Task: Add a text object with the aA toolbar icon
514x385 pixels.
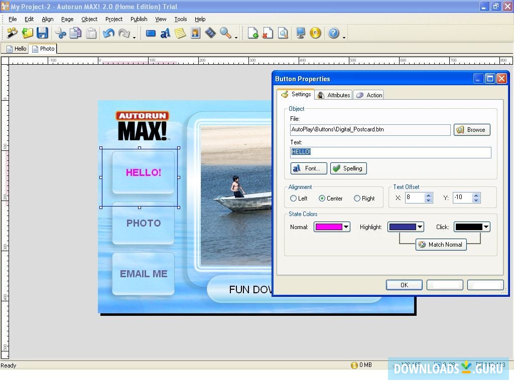Action: (165, 33)
